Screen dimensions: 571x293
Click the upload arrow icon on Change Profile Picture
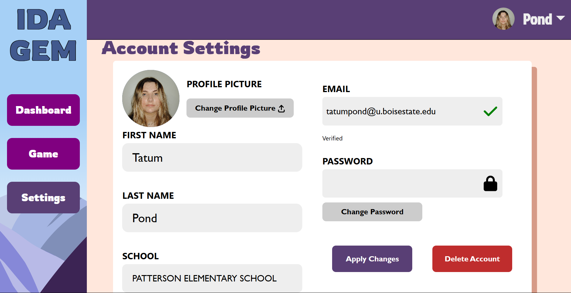pos(282,109)
